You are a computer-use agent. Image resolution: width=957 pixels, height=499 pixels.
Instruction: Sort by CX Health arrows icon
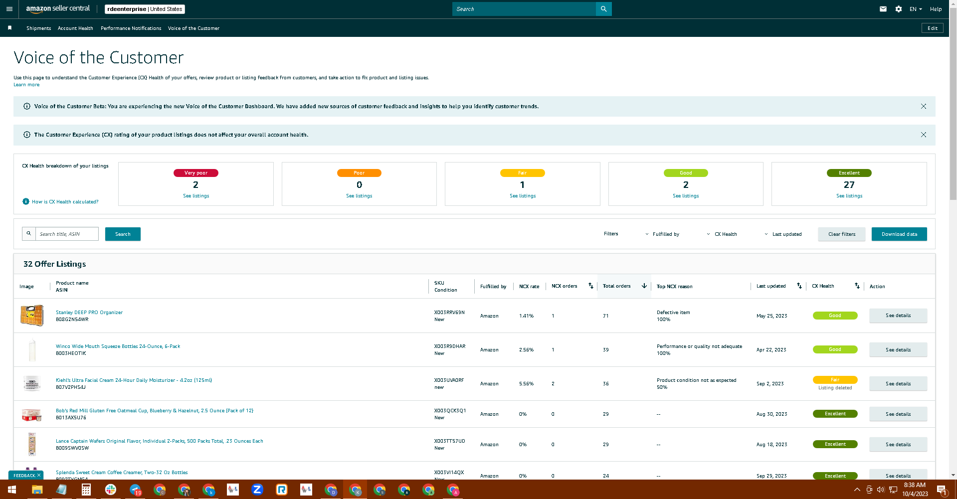click(x=857, y=286)
